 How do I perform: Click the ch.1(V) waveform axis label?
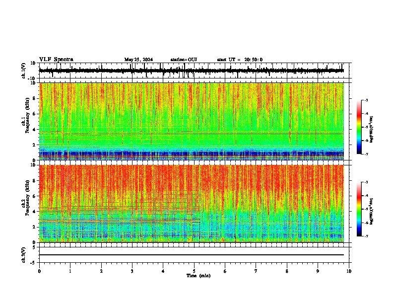(x=24, y=71)
